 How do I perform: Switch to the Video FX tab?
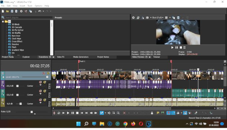click(61, 57)
